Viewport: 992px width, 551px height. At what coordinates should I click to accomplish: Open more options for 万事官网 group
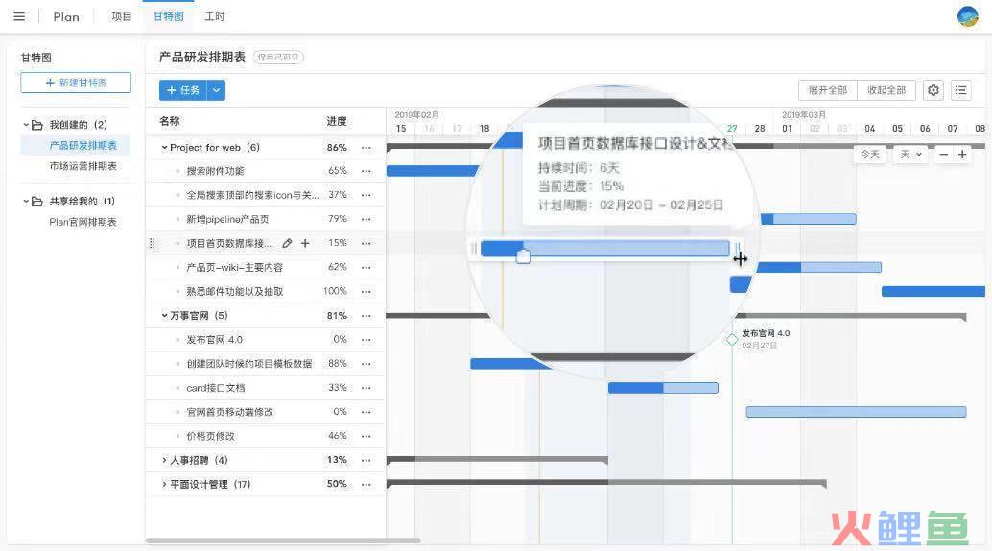tap(366, 316)
